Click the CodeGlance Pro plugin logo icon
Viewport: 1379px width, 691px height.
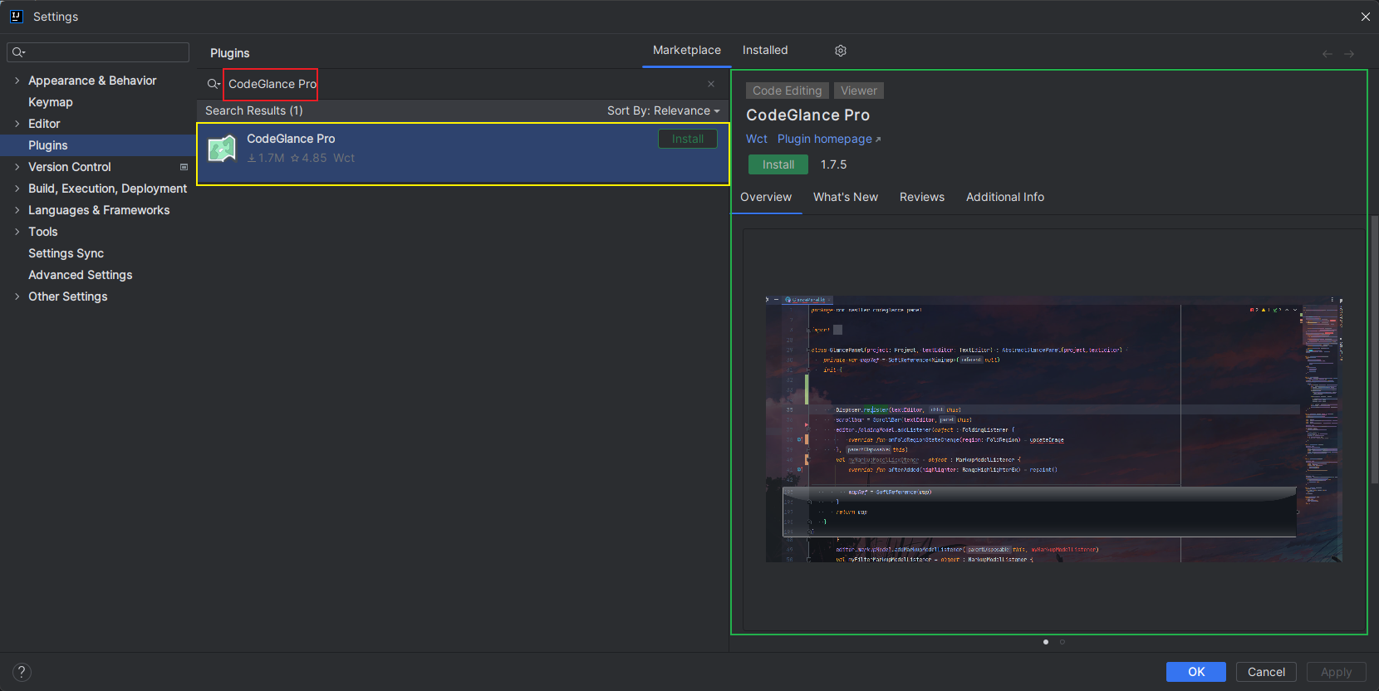pyautogui.click(x=222, y=149)
